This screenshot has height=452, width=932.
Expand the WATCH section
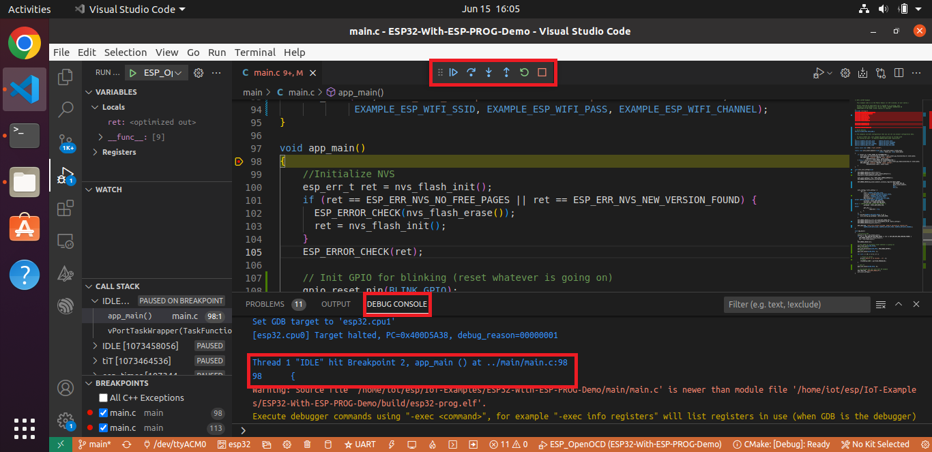coord(157,190)
